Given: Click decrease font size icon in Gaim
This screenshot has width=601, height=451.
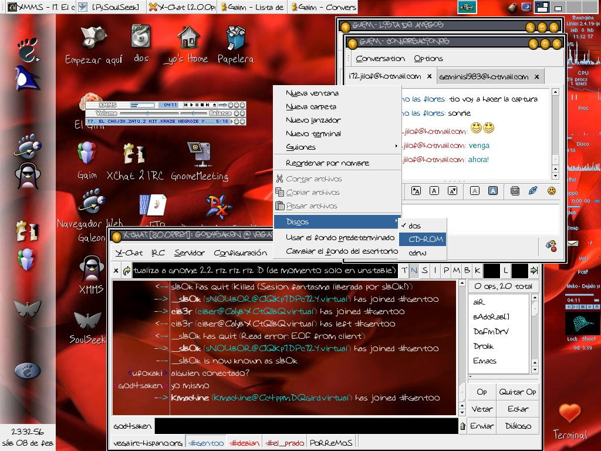Looking at the screenshot, I should [453, 191].
